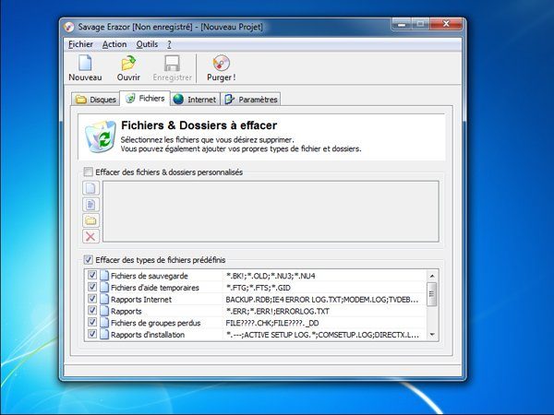Click the add file type icon button
This screenshot has width=554, height=415.
(90, 205)
